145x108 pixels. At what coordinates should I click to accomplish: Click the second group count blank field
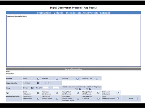tap(56, 88)
